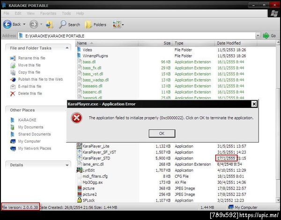Click Rename this file link
281x220 pixels.
coord(32,58)
